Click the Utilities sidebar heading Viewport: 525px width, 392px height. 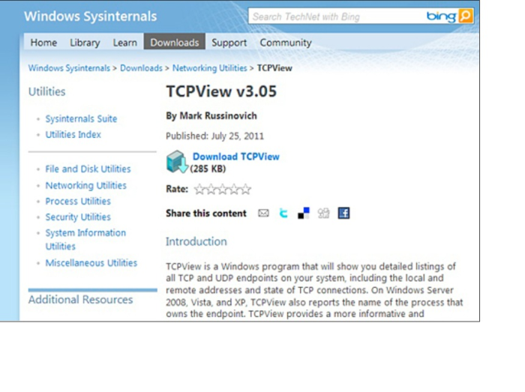pyautogui.click(x=46, y=91)
